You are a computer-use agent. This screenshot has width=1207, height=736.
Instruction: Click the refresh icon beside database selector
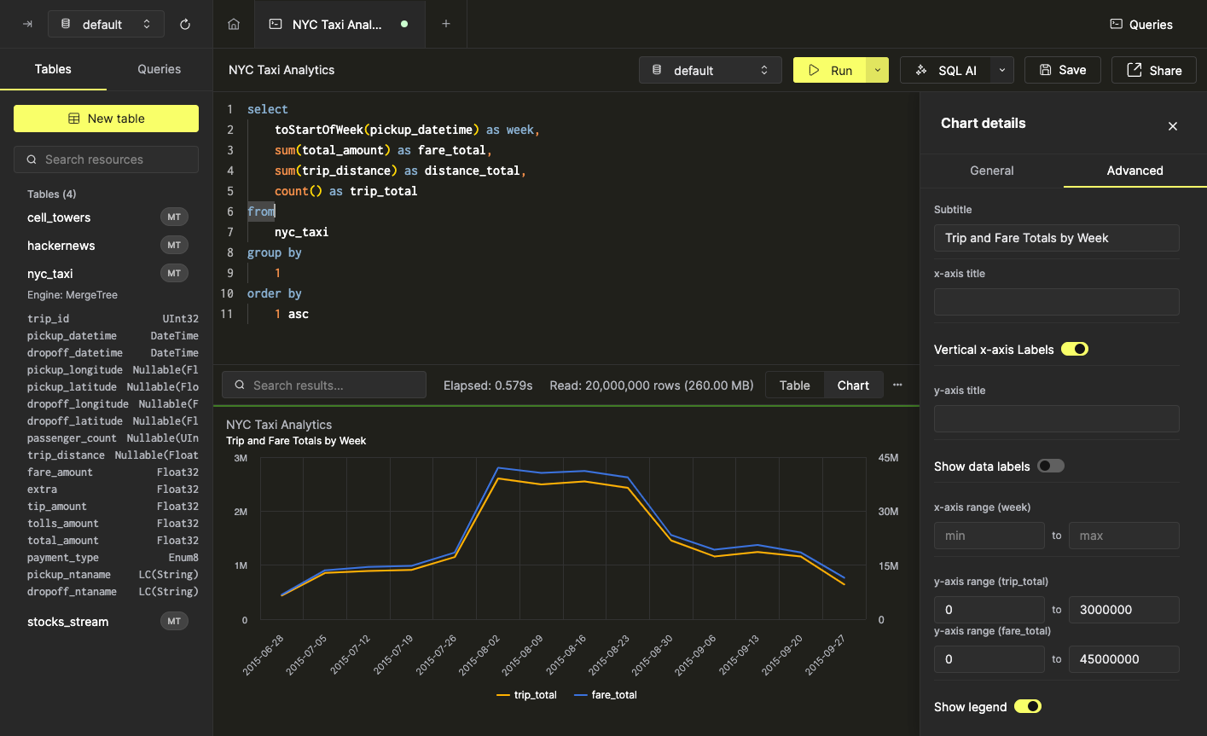point(185,24)
